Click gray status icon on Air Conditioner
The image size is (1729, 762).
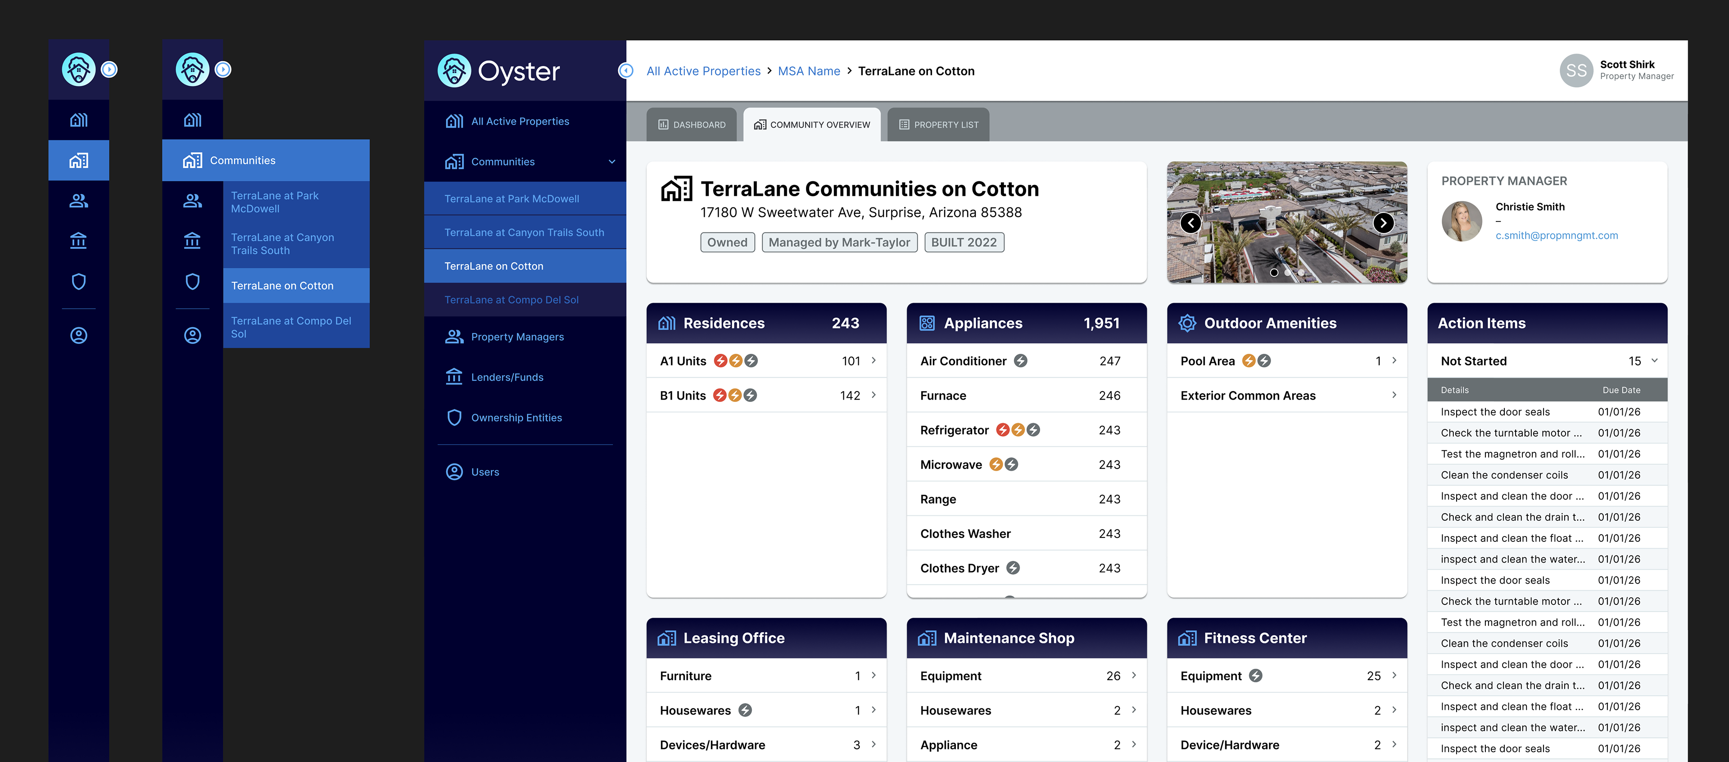(x=1020, y=361)
